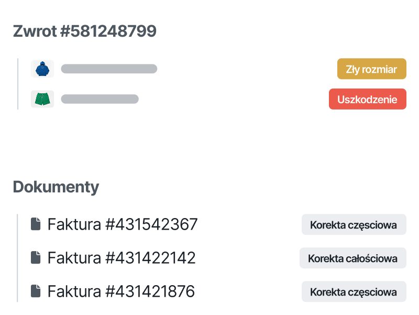
Task: Click the hoodie item name placeholder bar
Action: coord(109,69)
